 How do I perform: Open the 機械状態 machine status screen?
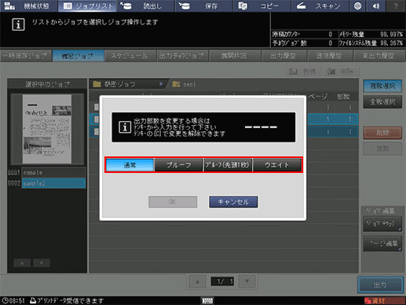tap(29, 6)
